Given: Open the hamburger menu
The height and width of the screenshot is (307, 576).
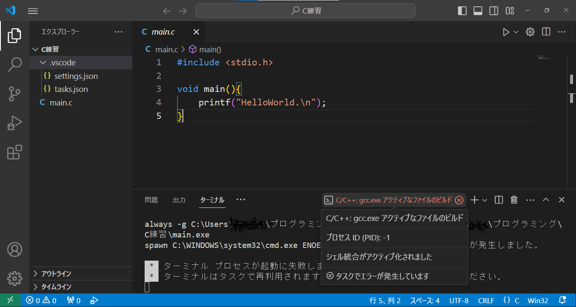Looking at the screenshot, I should (32, 11).
